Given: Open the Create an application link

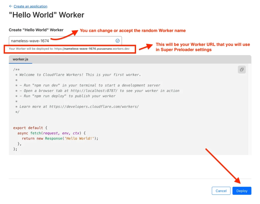Looking at the screenshot, I should [30, 6].
